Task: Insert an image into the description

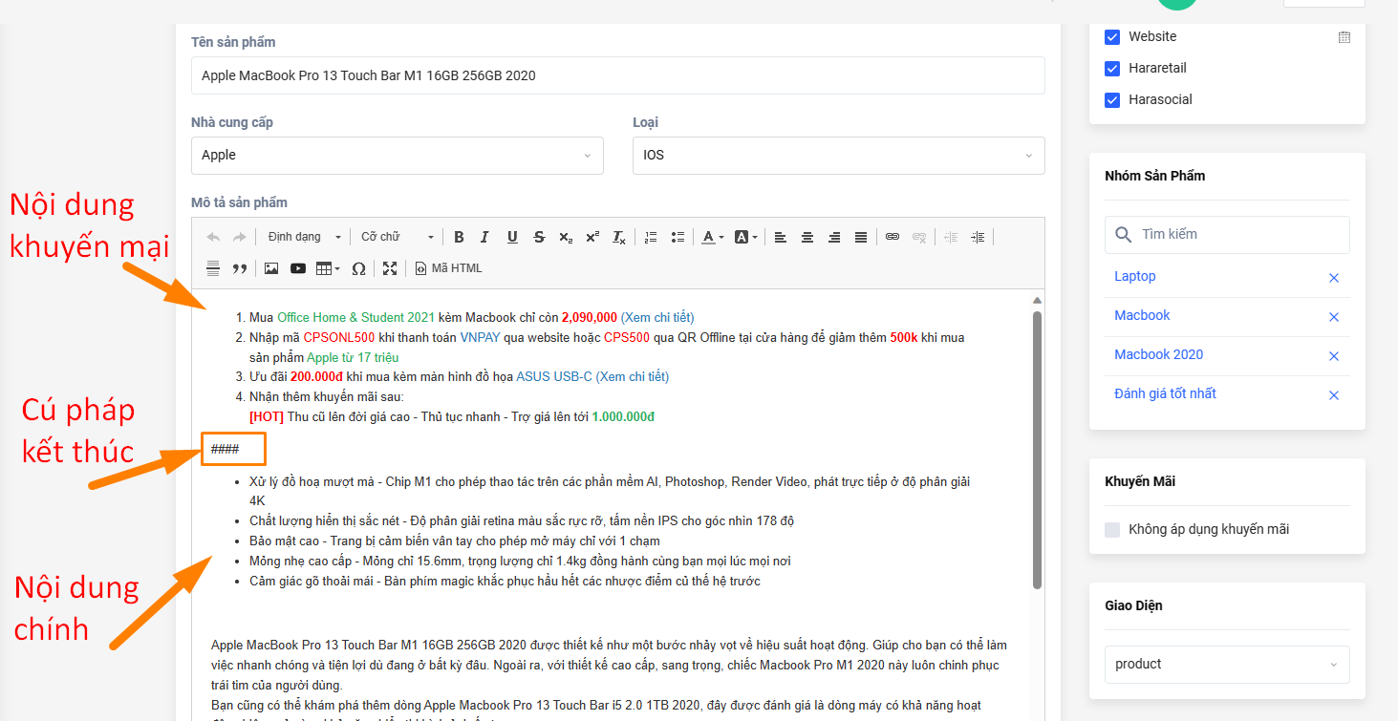Action: click(x=271, y=268)
